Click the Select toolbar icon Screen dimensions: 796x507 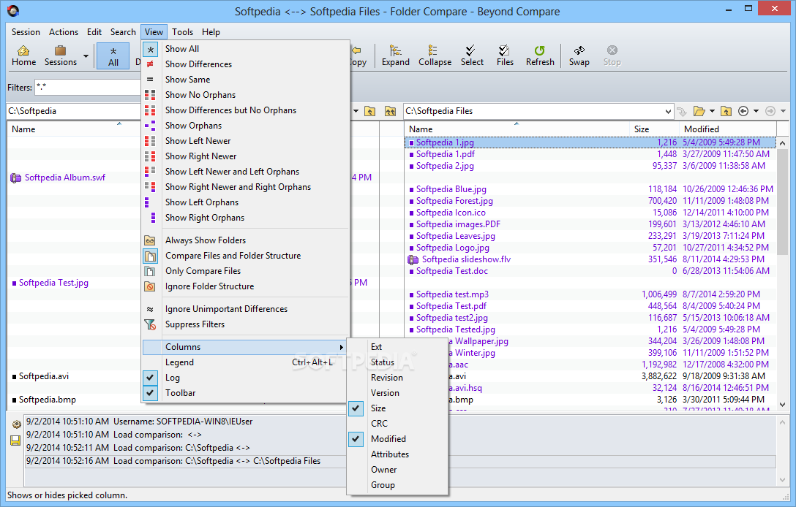tap(472, 56)
